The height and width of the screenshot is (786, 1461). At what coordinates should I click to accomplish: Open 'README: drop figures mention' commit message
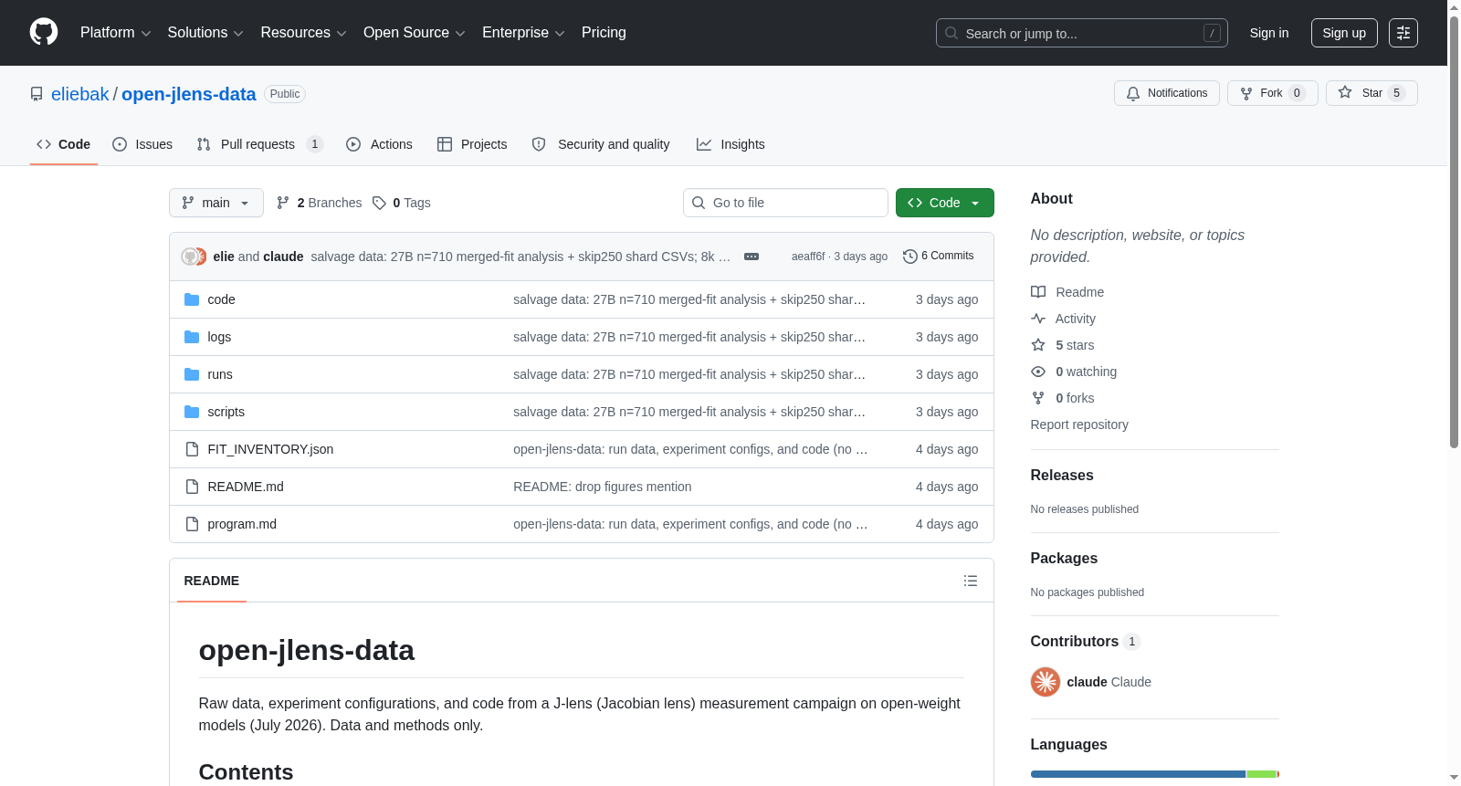tap(603, 487)
